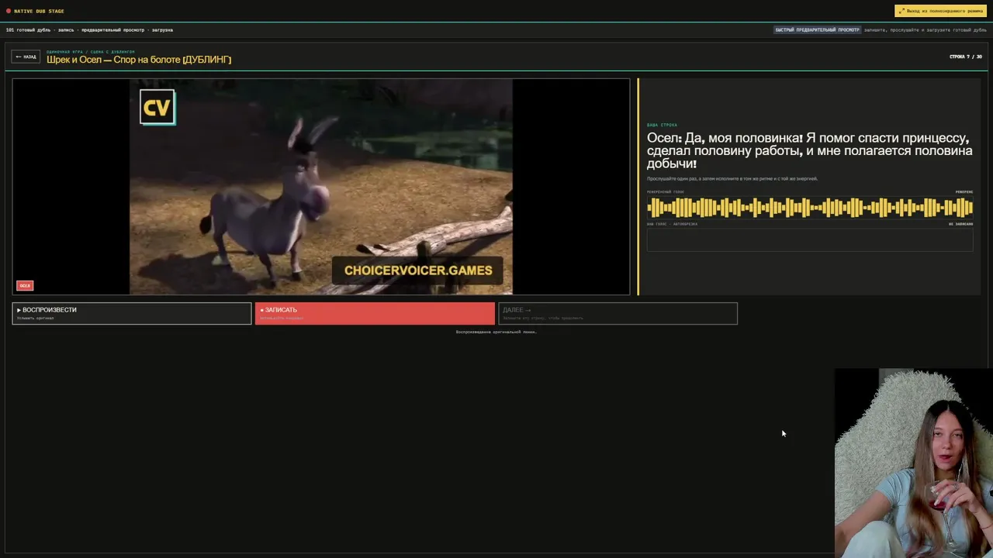Click the webcam overlay of the streamer
993x558 pixels.
[x=914, y=463]
